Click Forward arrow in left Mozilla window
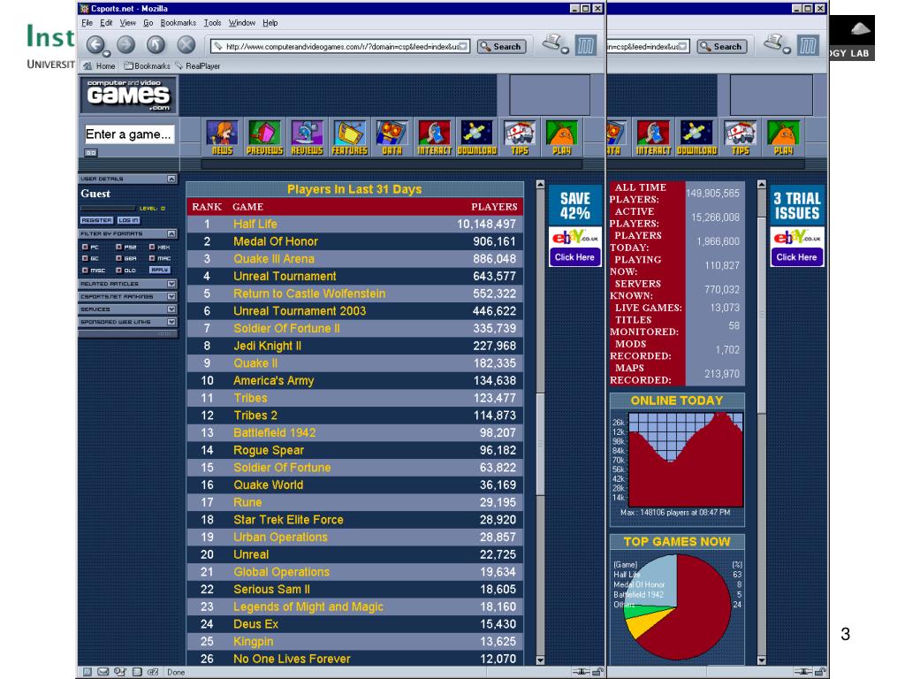The image size is (905, 679). coord(125,45)
